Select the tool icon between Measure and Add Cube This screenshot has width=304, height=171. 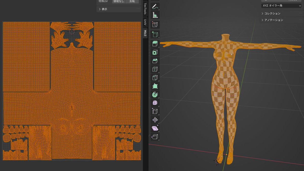tap(155, 25)
